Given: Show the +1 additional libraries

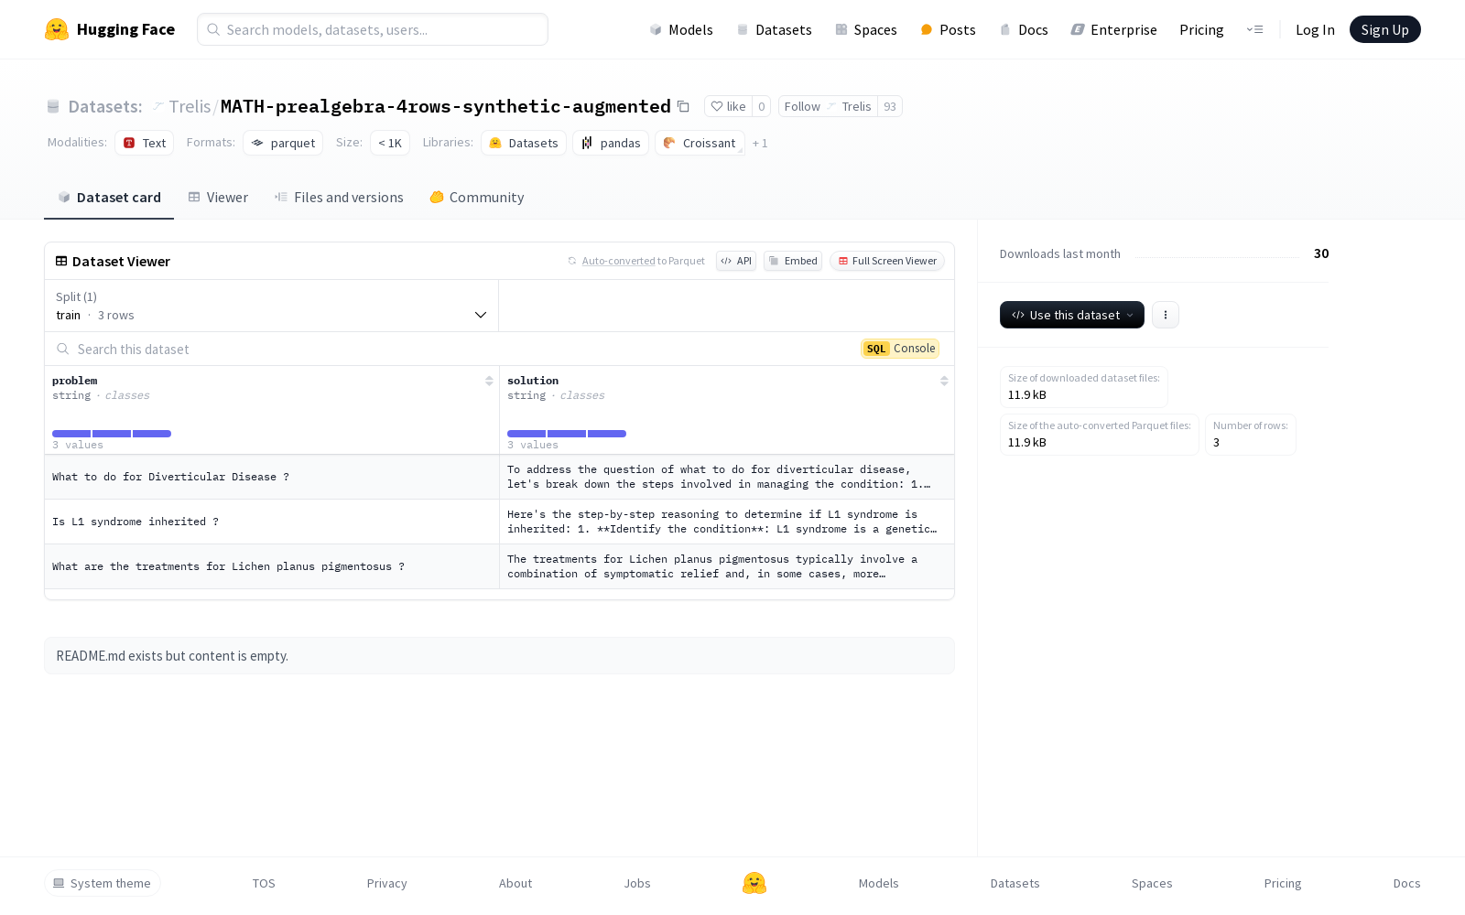Looking at the screenshot, I should pos(760,143).
